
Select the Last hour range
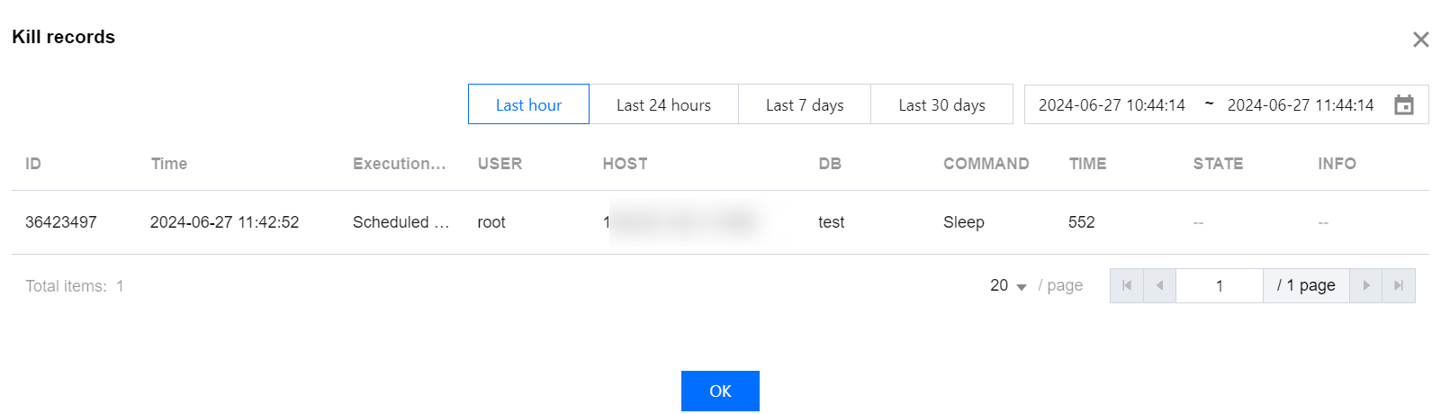(528, 104)
